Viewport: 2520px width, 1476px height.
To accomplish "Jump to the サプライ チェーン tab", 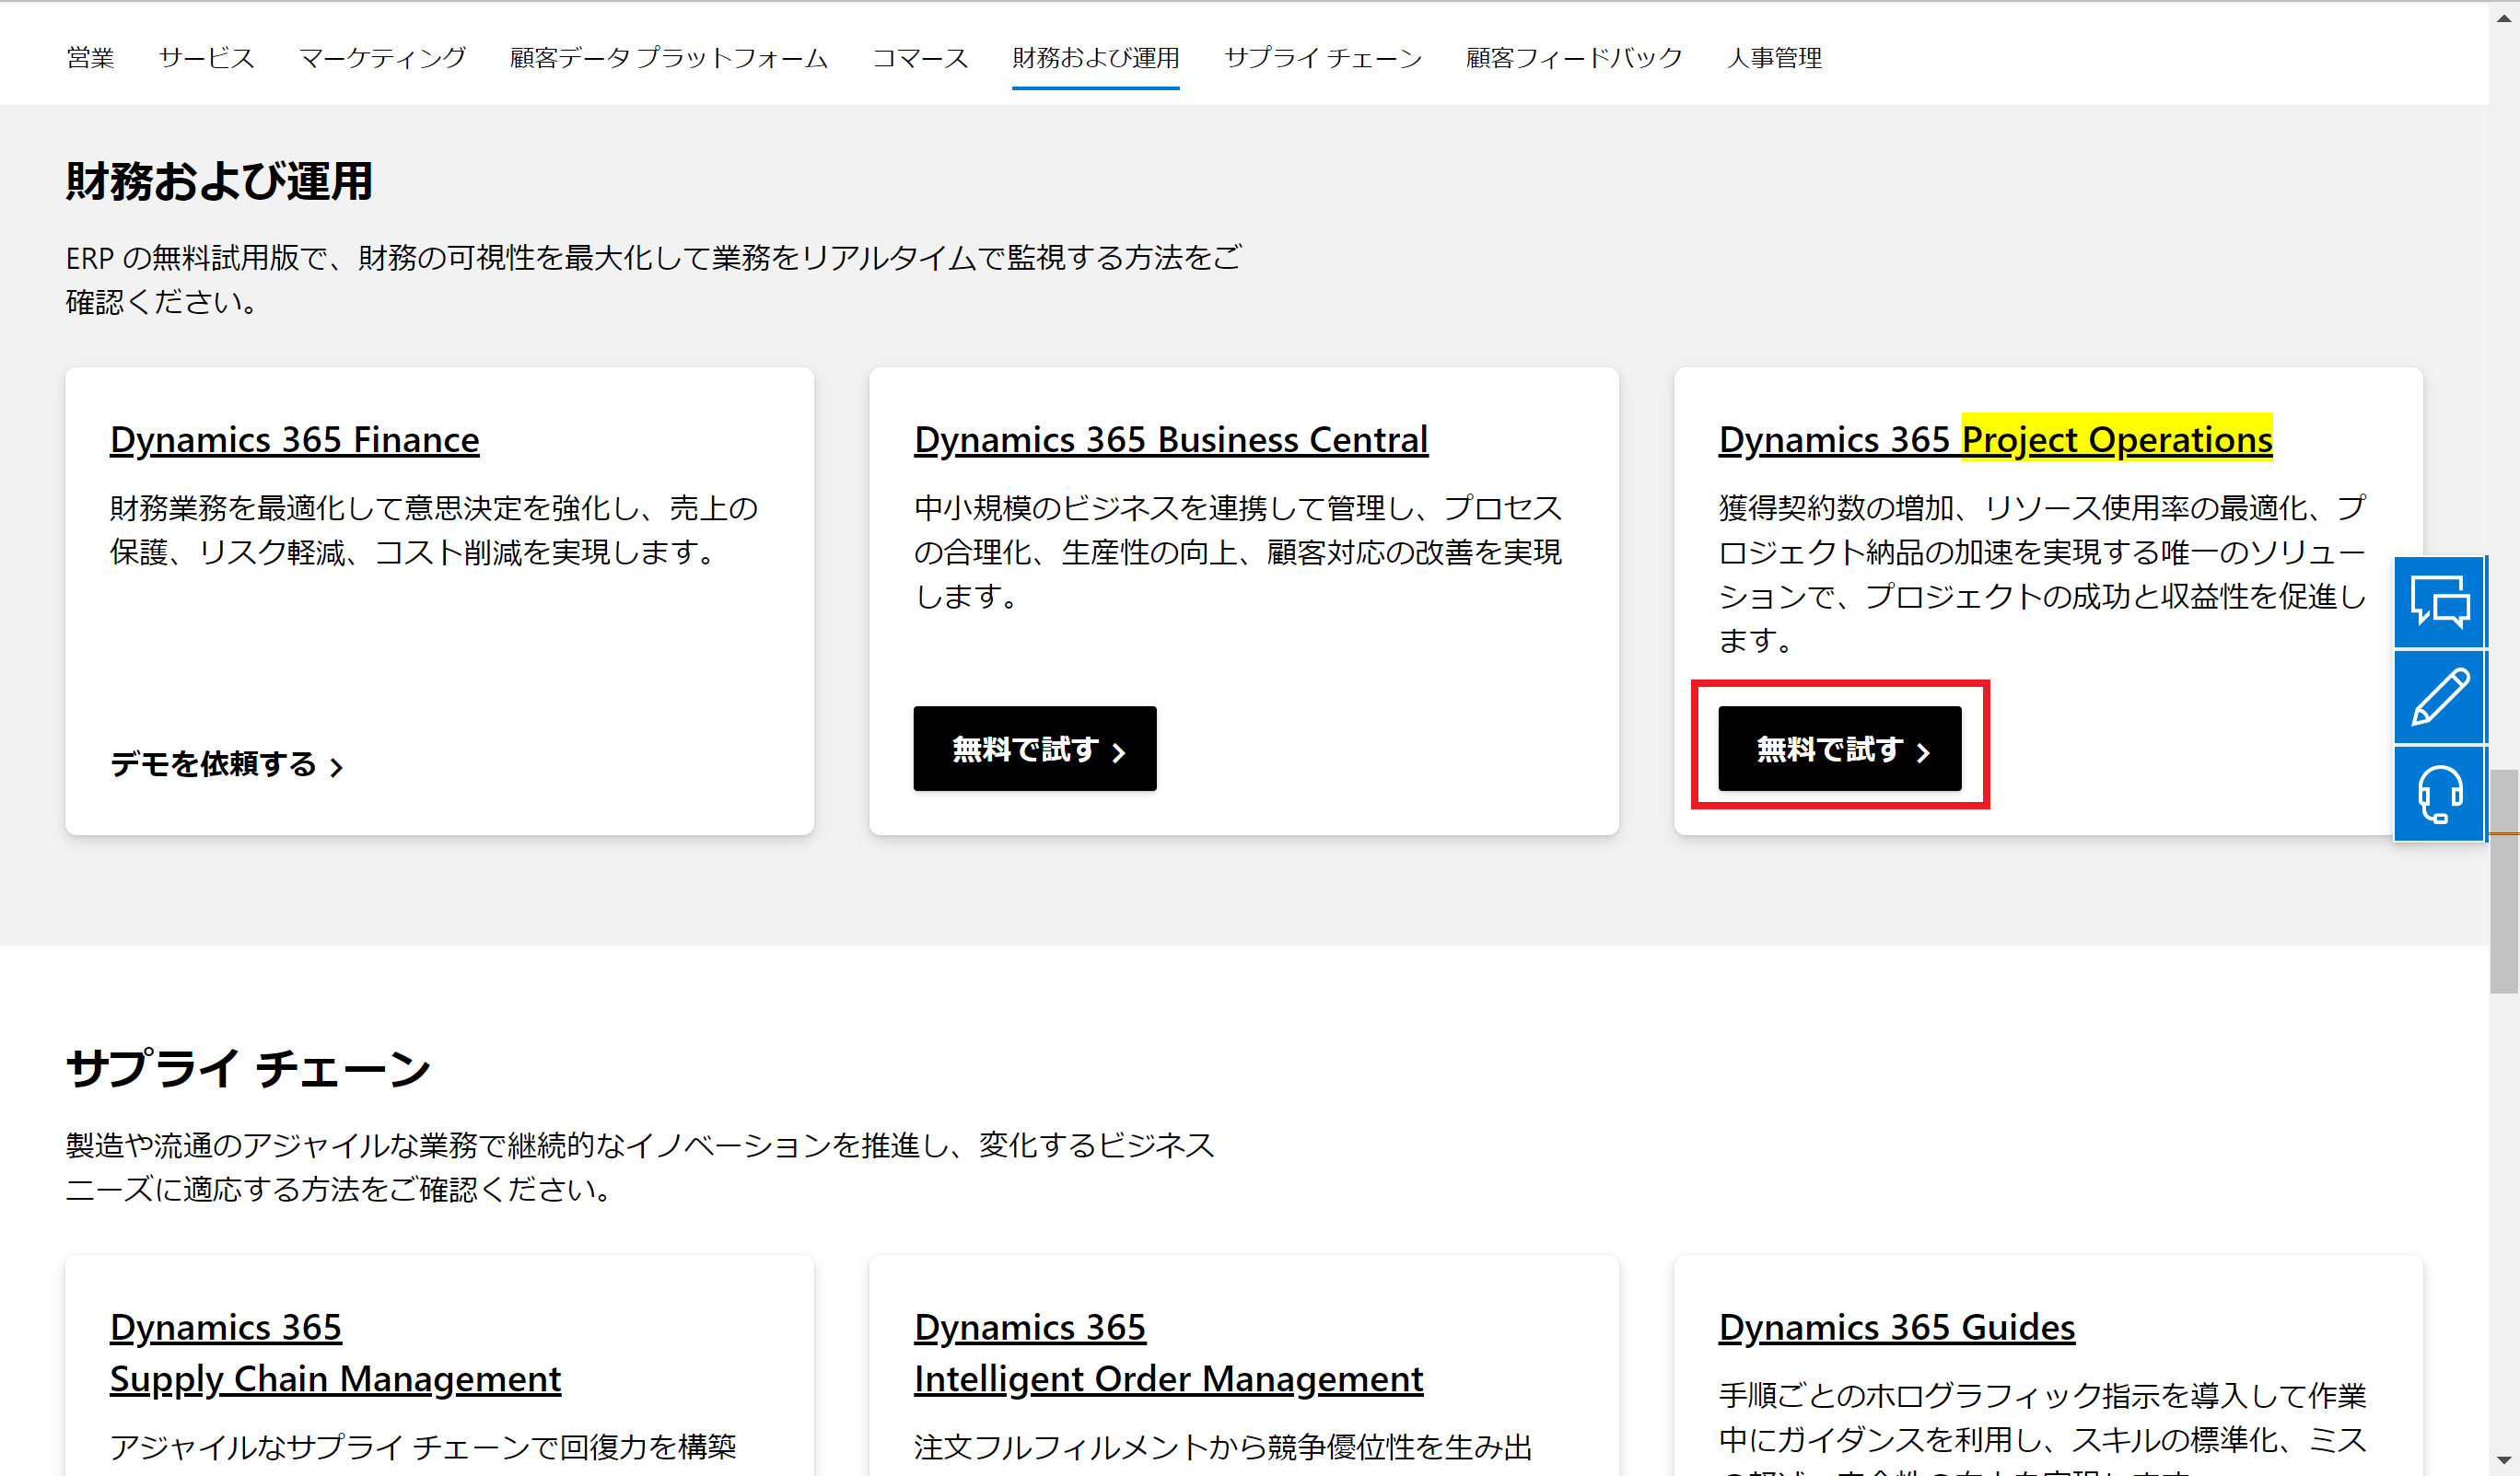I will [1323, 58].
